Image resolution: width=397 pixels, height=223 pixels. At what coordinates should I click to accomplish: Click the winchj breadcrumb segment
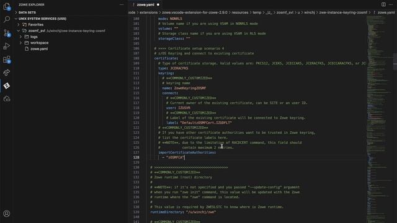click(310, 12)
